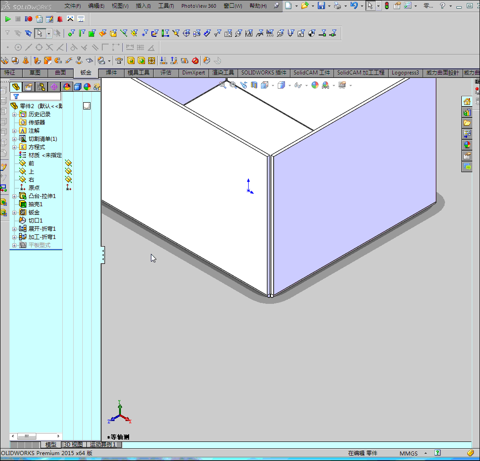Click the record/pause macro red button
Viewport: 480px width, 461px height.
29,19
